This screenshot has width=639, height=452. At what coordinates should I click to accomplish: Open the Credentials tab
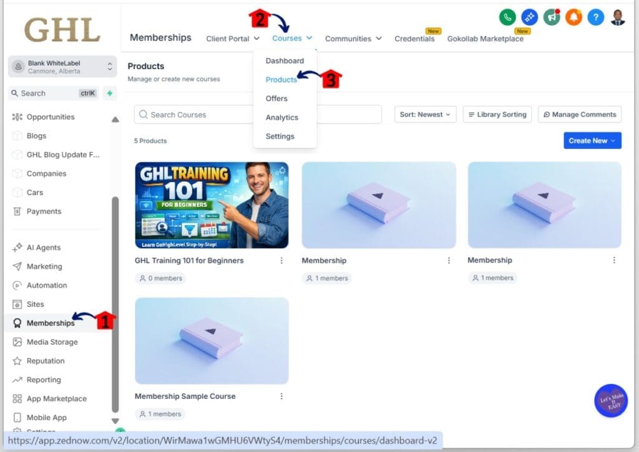414,39
